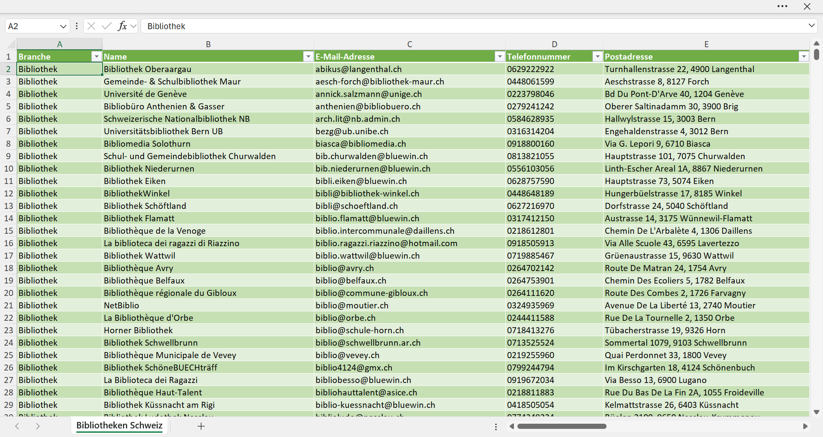Screen dimensions: 823x437
Task: Open the Telefonnummer filter dropdown
Action: pos(598,57)
